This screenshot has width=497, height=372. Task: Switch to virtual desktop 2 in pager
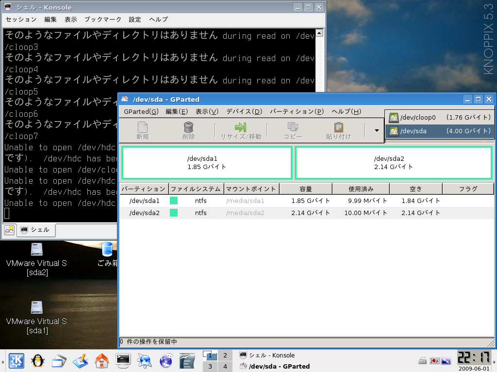(225, 355)
